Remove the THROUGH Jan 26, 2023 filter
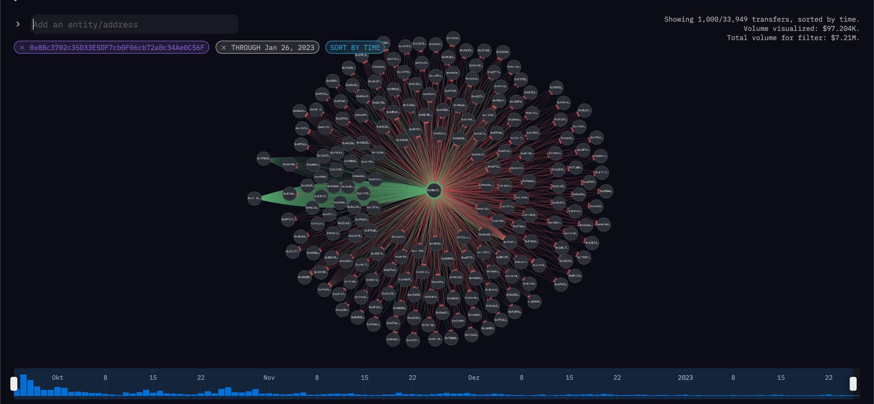874x404 pixels. [224, 47]
